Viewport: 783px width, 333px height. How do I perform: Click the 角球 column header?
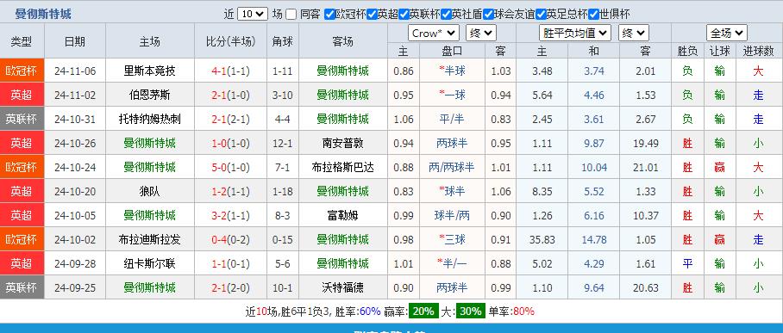point(283,41)
